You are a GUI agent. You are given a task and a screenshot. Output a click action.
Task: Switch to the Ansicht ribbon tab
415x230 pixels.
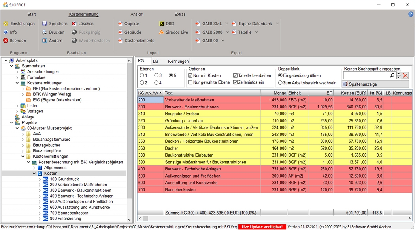(x=137, y=15)
